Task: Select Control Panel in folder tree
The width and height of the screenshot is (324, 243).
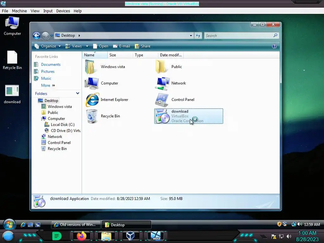Action: tap(56, 143)
